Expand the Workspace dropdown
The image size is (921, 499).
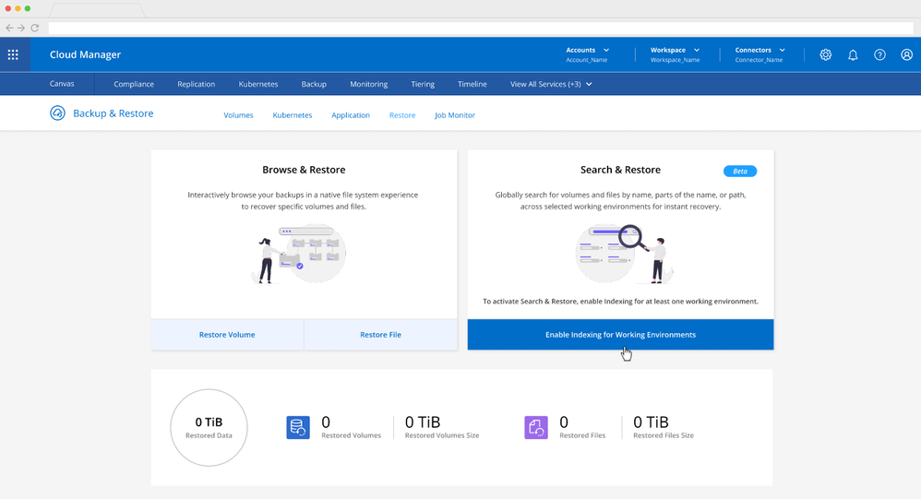pyautogui.click(x=675, y=54)
